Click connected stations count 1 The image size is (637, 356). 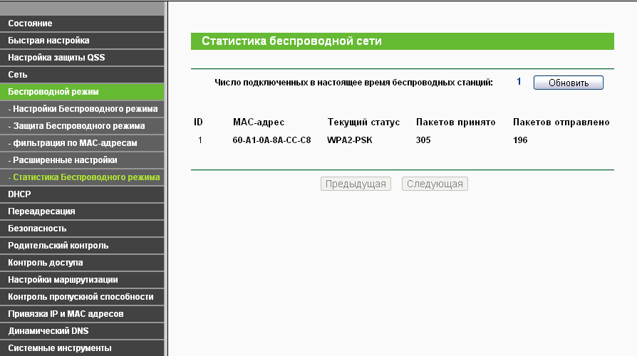tap(519, 82)
